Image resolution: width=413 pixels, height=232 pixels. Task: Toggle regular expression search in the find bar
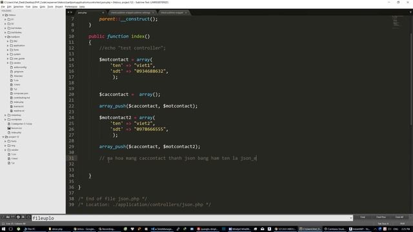pos(3,217)
